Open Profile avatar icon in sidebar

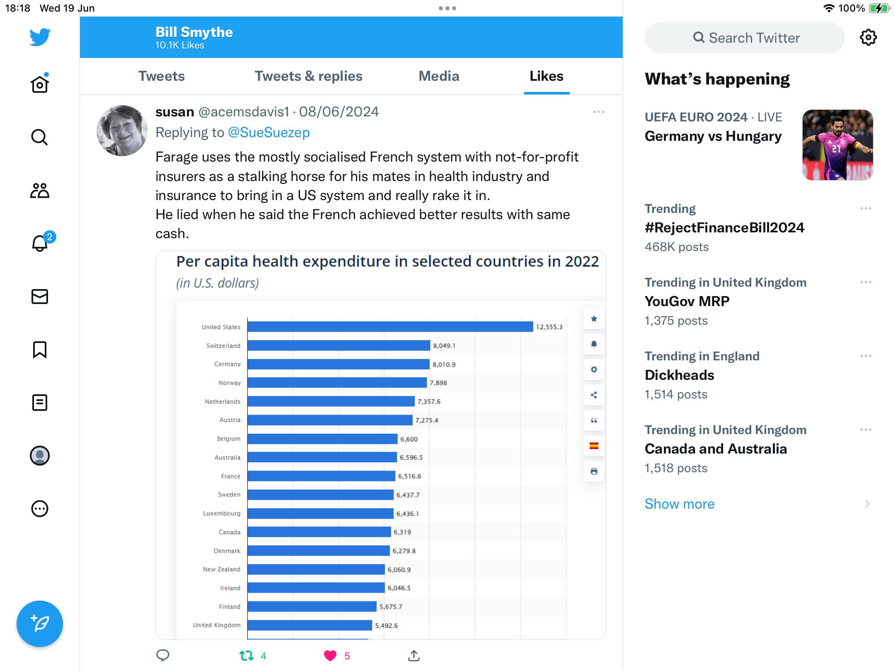tap(40, 456)
